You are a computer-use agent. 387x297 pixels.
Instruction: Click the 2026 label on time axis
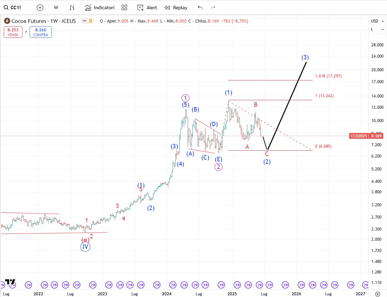pyautogui.click(x=296, y=294)
